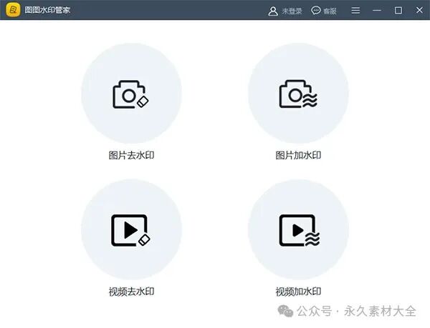Open the hamburger menu in title bar

click(x=355, y=11)
